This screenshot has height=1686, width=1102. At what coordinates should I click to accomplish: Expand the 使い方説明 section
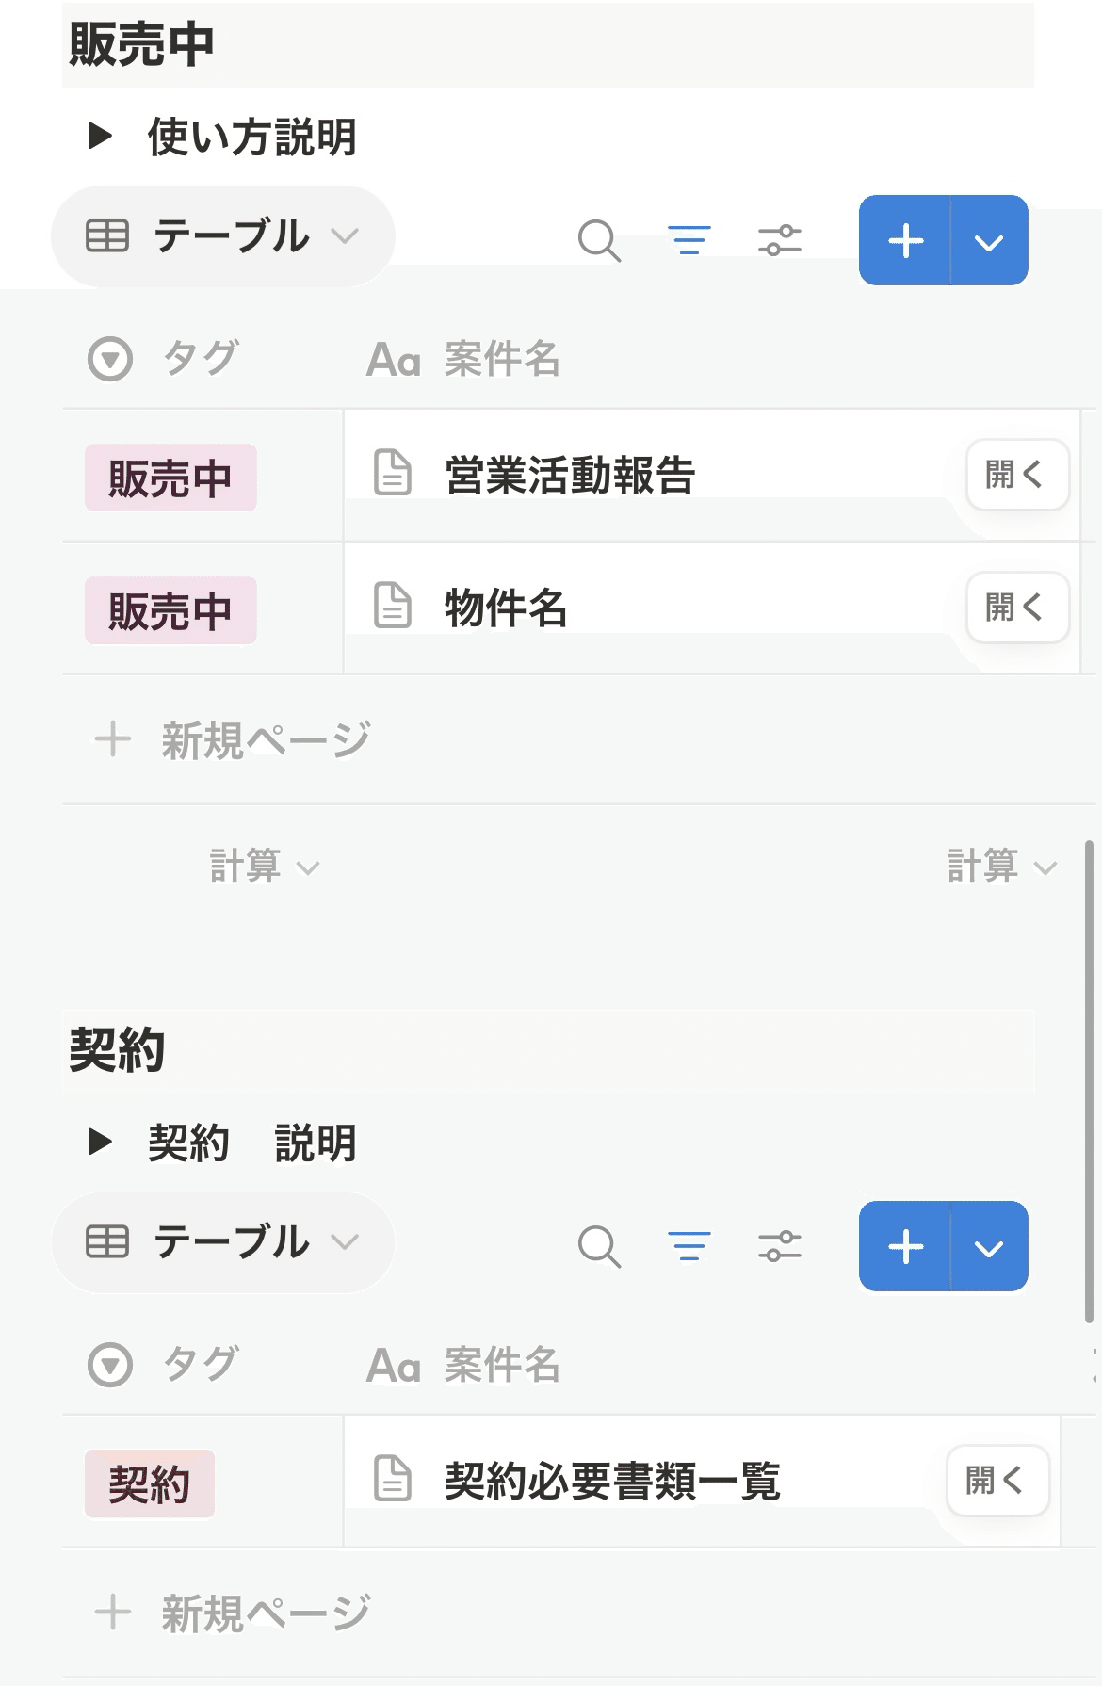coord(97,136)
